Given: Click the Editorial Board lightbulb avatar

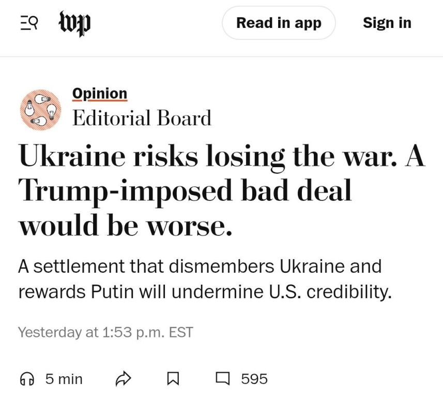Looking at the screenshot, I should 40,110.
